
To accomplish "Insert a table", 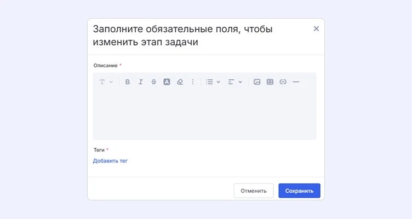I will [x=270, y=82].
